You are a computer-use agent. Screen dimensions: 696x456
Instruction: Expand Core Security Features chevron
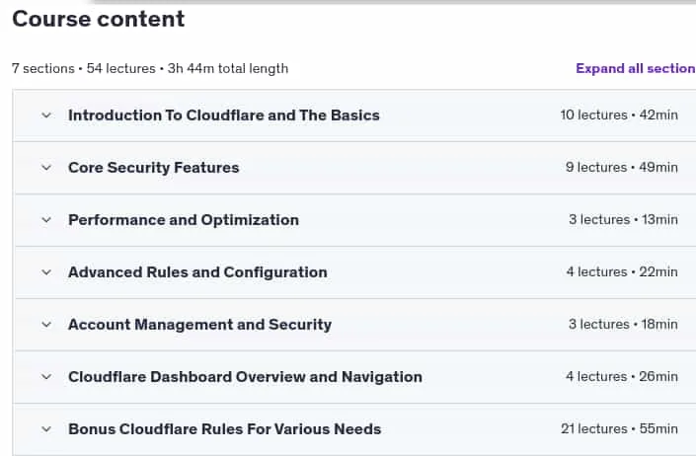tap(46, 168)
